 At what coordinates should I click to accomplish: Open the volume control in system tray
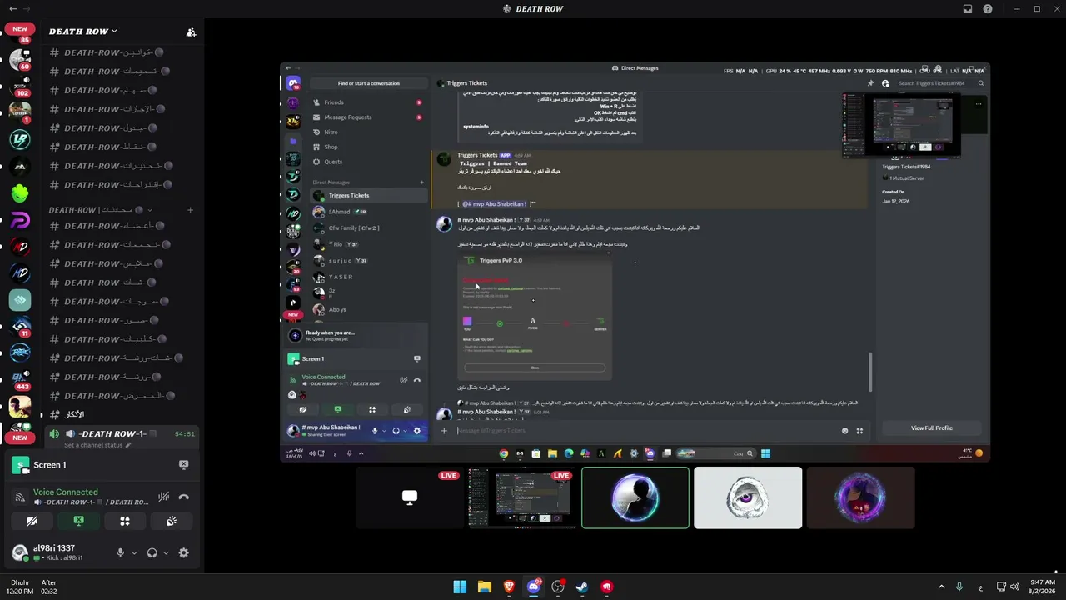[x=1014, y=587]
